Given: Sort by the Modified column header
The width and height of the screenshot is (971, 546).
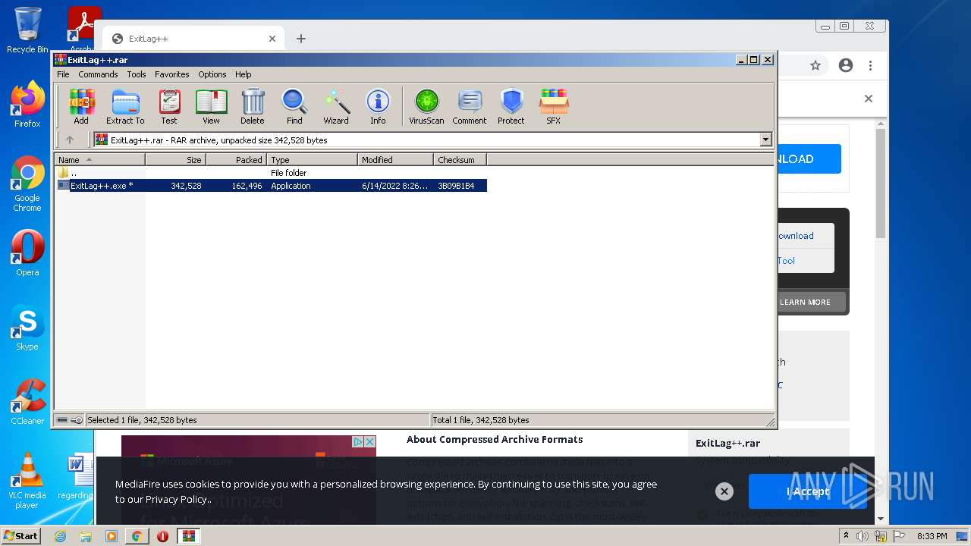Looking at the screenshot, I should [x=395, y=160].
